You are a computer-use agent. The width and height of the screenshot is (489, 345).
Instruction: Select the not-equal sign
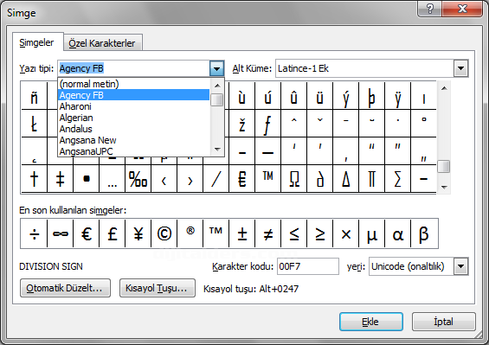(268, 233)
